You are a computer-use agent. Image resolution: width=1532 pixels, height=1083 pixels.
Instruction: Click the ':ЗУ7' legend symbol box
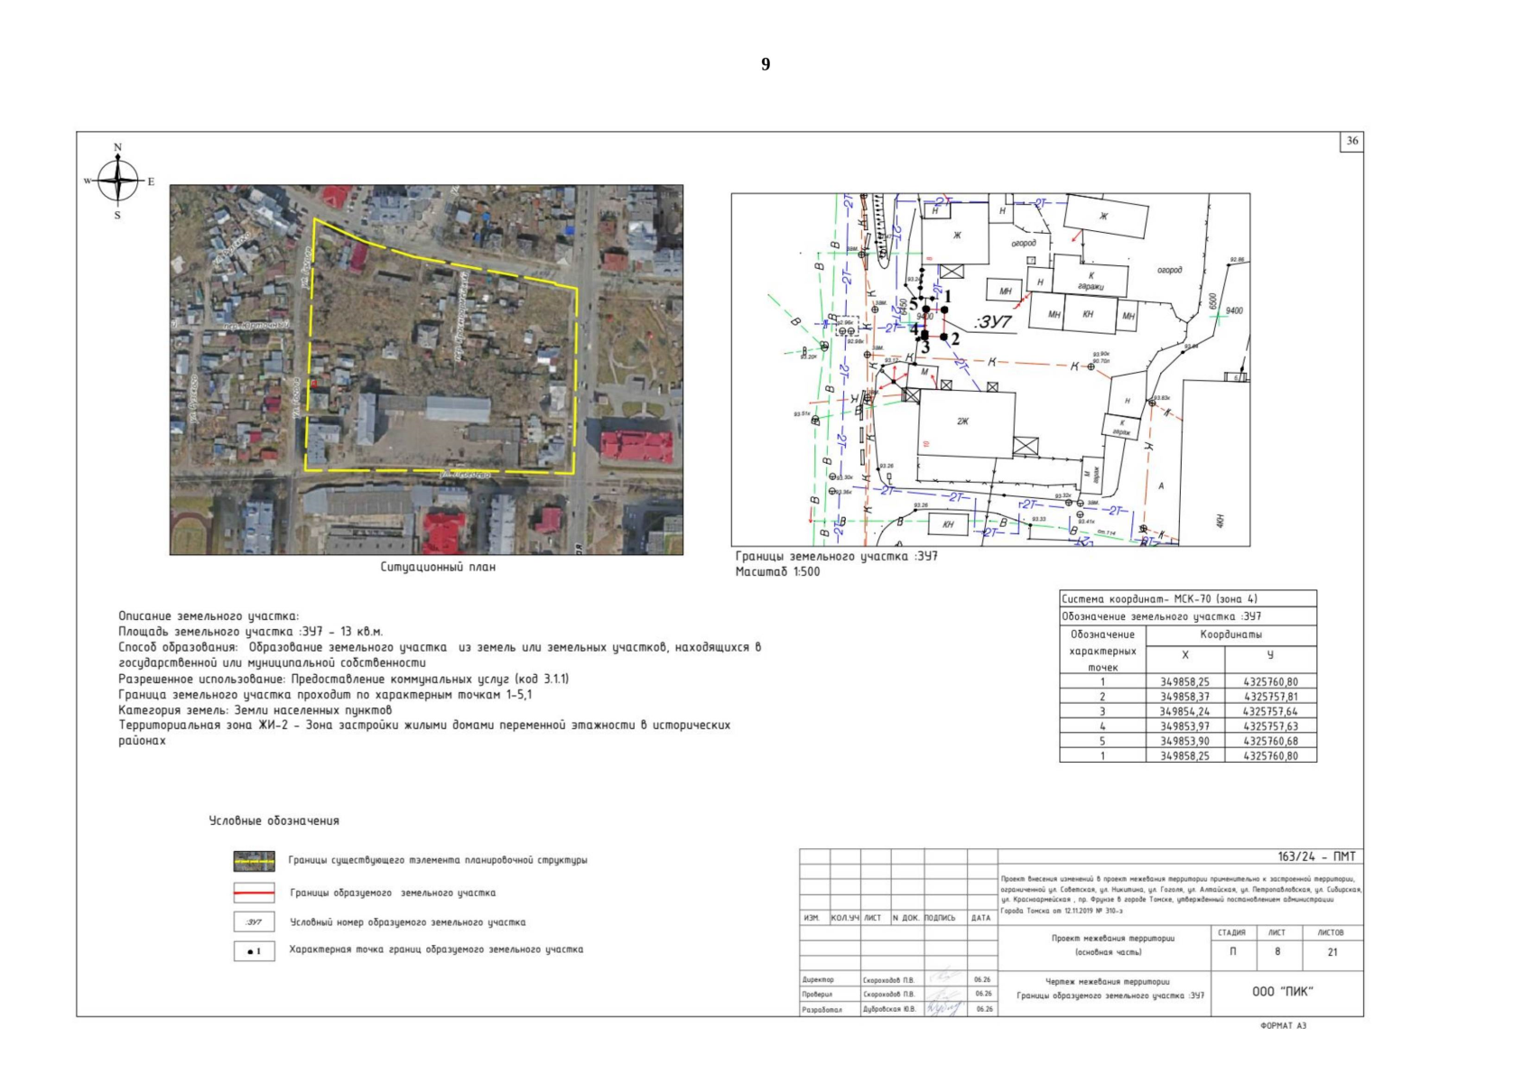(254, 922)
